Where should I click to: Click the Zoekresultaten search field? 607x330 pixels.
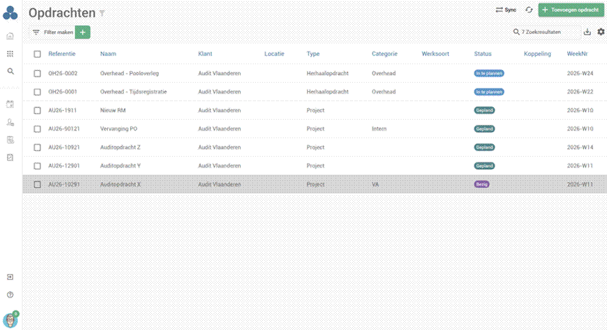click(x=541, y=32)
